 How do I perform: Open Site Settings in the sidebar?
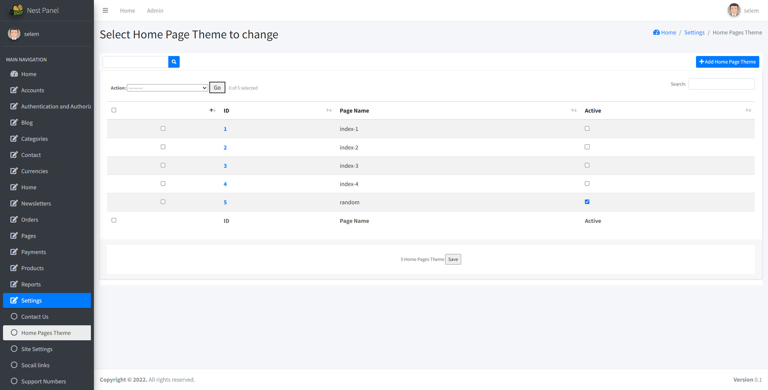37,349
